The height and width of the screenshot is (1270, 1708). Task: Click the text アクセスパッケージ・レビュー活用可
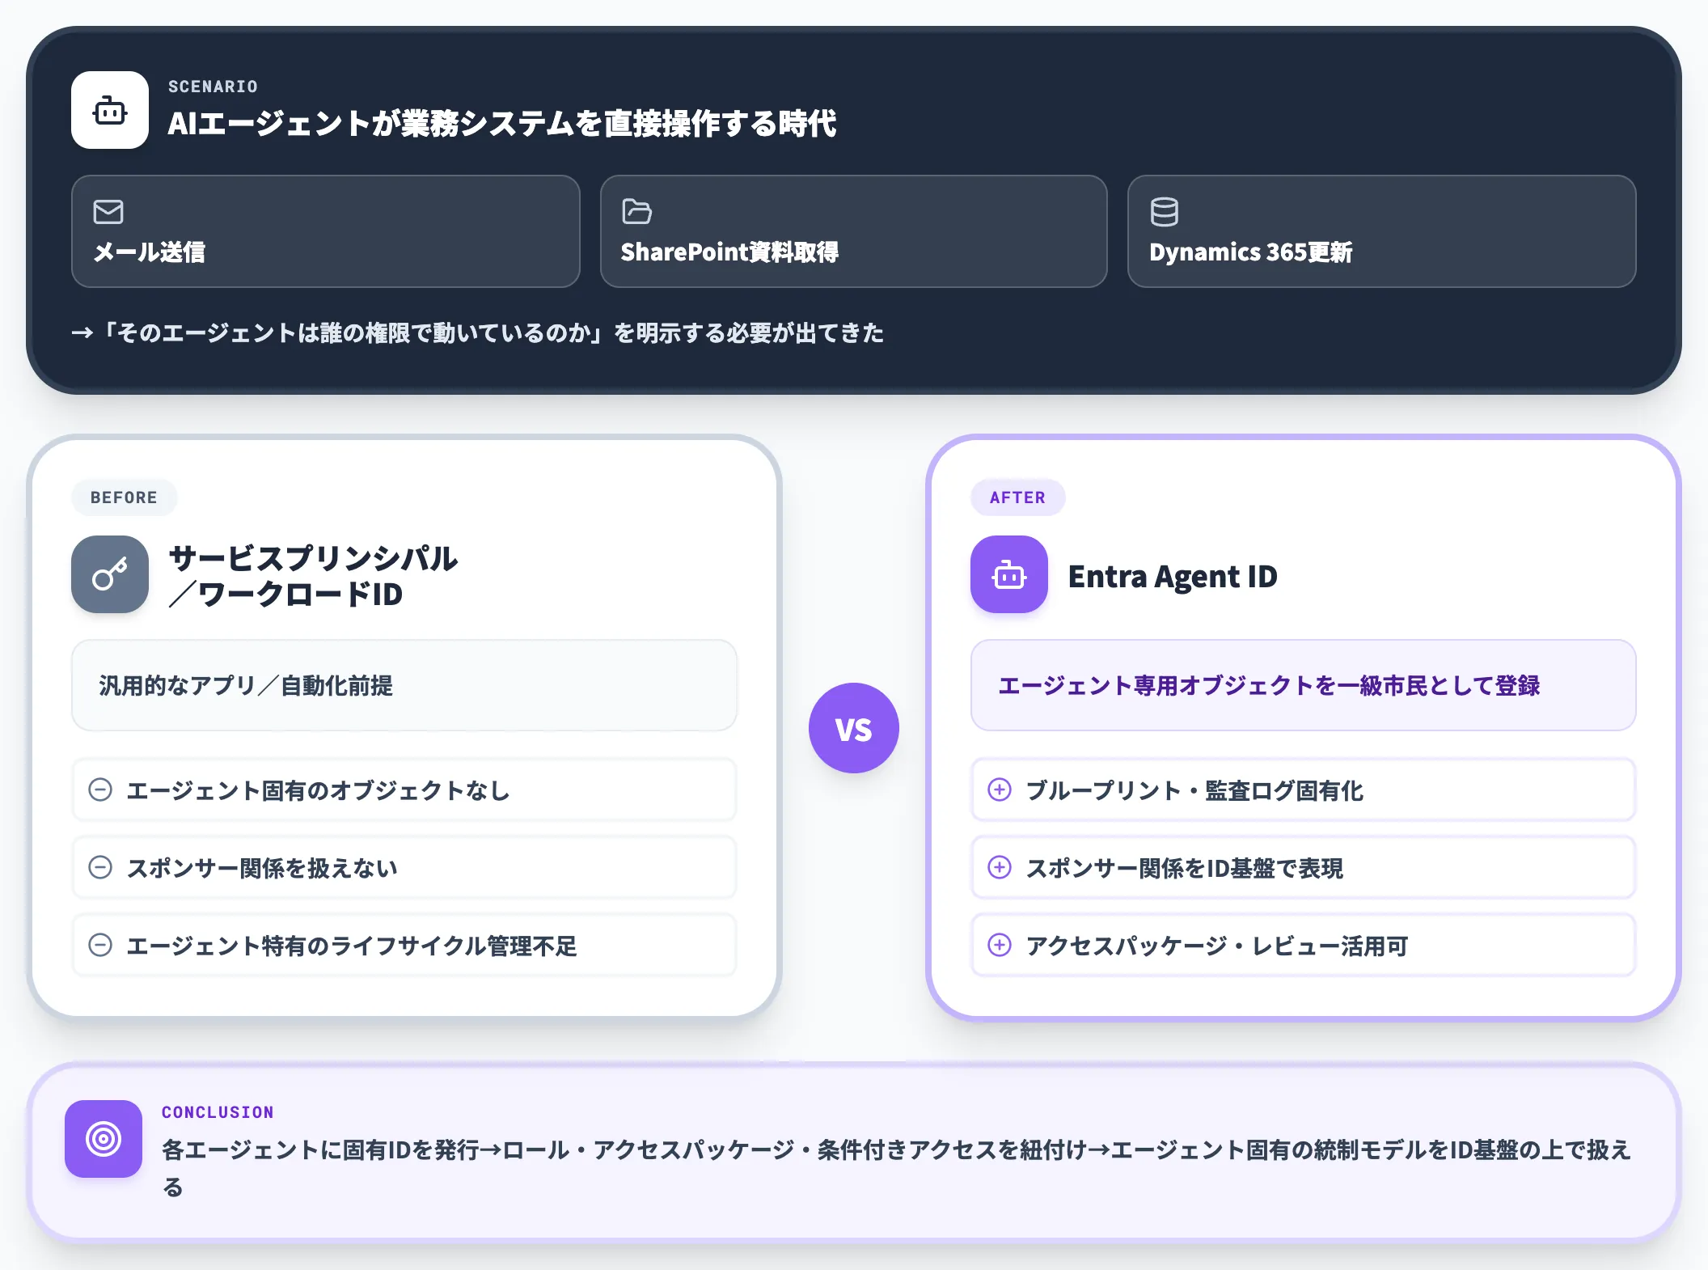1217,946
